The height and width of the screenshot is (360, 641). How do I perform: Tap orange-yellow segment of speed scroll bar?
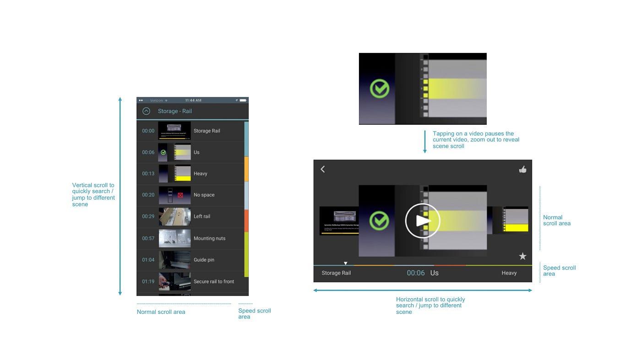click(x=246, y=169)
